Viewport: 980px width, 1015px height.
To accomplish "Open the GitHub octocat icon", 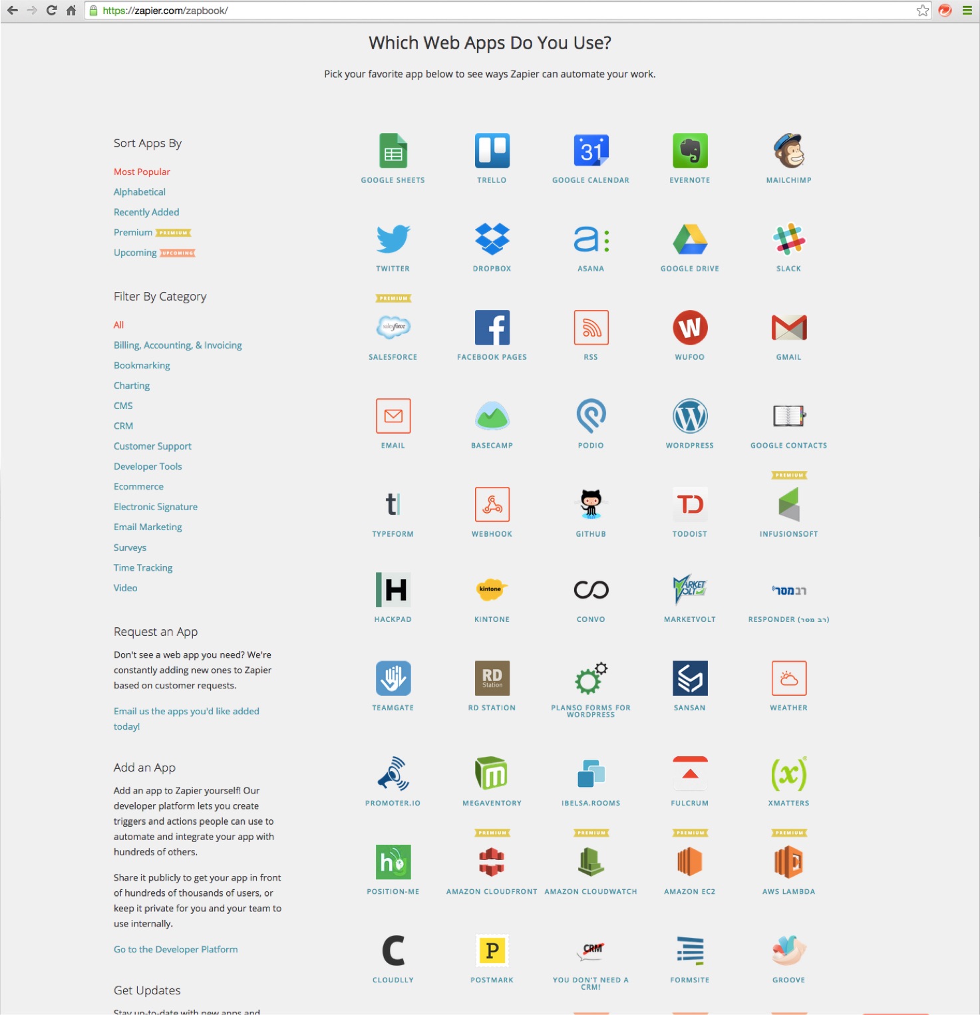I will [591, 504].
